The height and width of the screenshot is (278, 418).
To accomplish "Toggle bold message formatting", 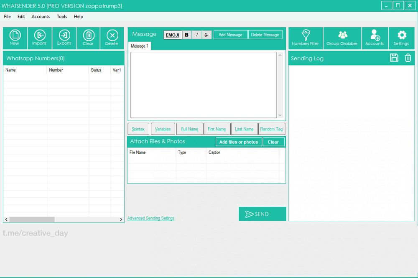I will click(x=187, y=35).
